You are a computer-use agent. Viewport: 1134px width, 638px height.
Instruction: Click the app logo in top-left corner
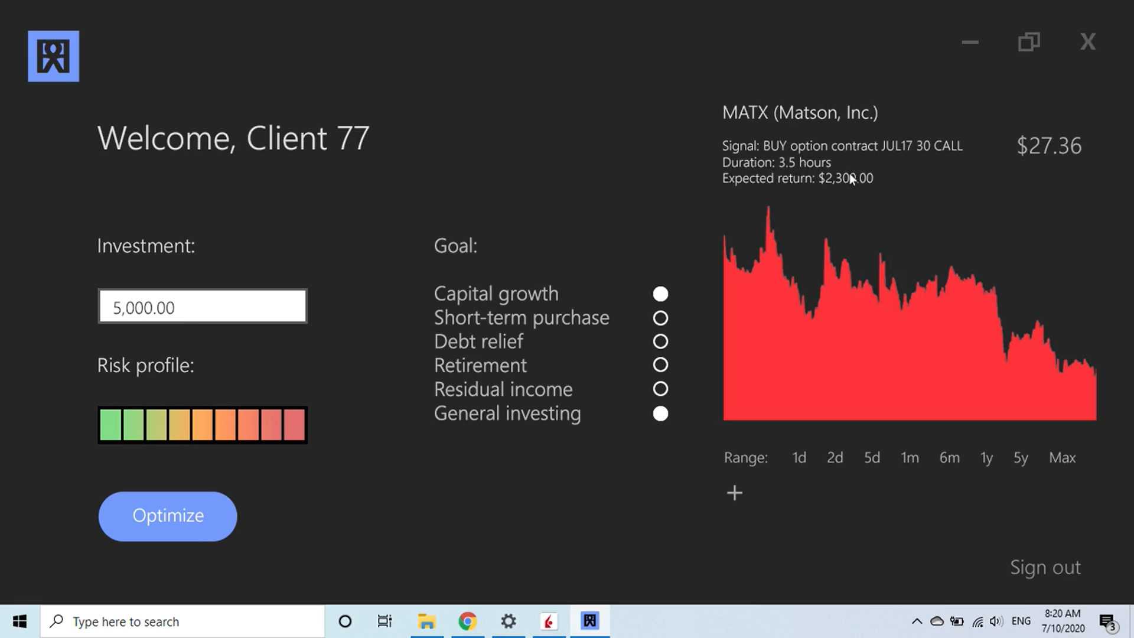tap(53, 56)
